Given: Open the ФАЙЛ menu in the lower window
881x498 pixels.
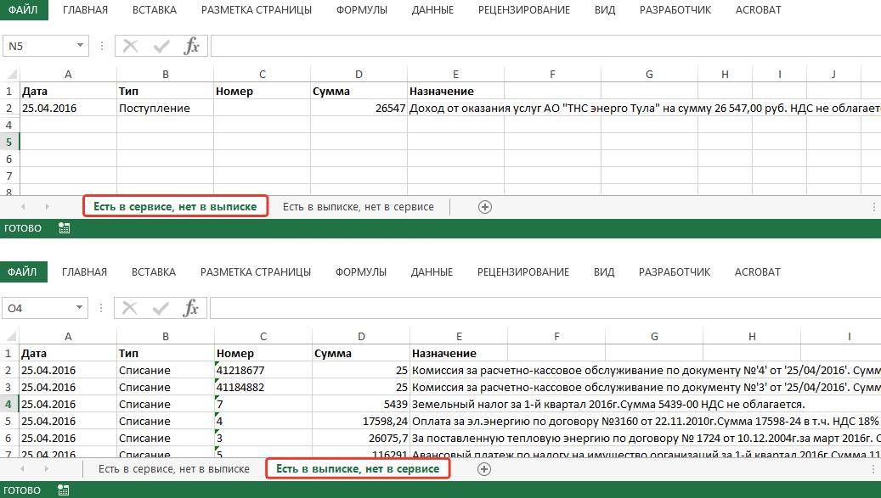Looking at the screenshot, I should (x=23, y=272).
